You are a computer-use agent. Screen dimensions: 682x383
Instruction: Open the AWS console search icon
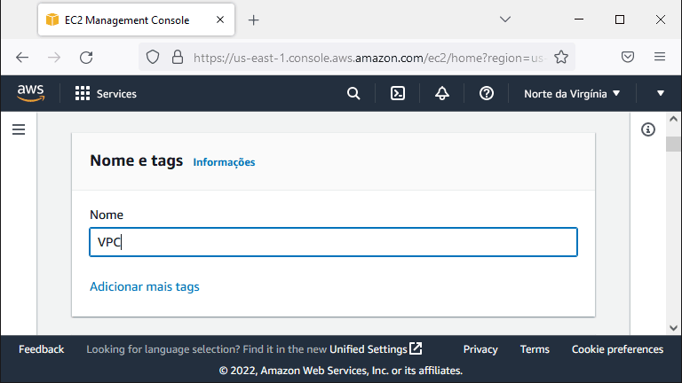[x=353, y=93]
